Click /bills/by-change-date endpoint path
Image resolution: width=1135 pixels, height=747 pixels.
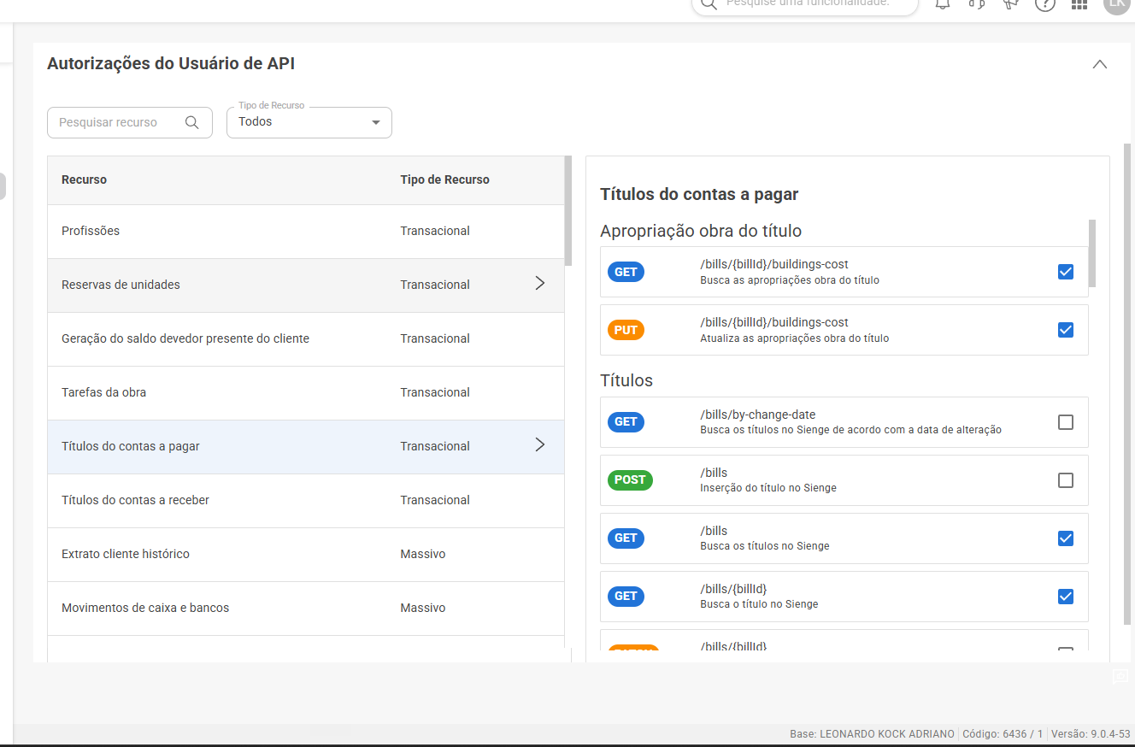click(x=758, y=415)
